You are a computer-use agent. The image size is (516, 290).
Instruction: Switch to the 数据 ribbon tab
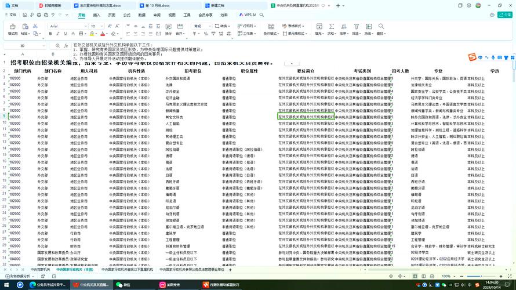tap(142, 15)
